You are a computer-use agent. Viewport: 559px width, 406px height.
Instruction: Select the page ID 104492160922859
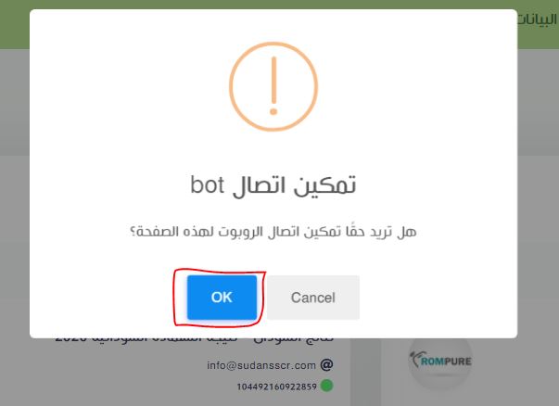tap(277, 387)
